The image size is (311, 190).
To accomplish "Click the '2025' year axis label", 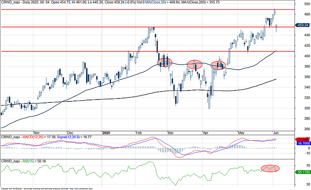I will [106, 133].
